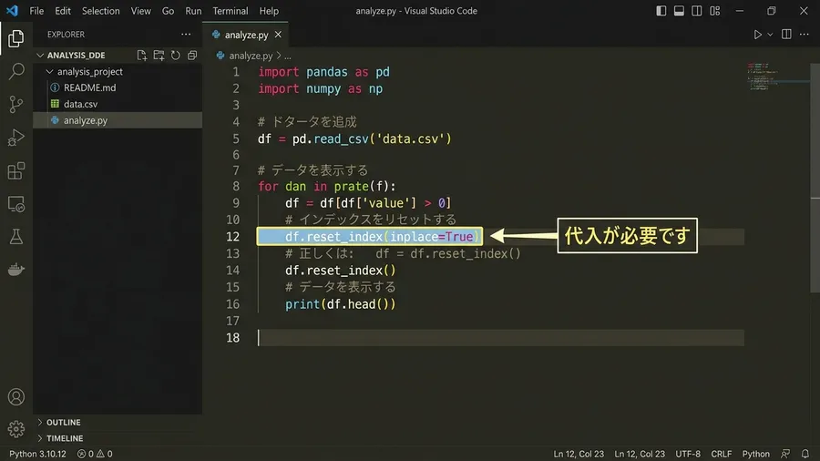Open the Testing flask view
This screenshot has height=461, width=820.
[x=16, y=237]
